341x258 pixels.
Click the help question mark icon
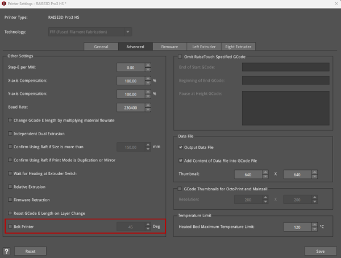(6, 251)
